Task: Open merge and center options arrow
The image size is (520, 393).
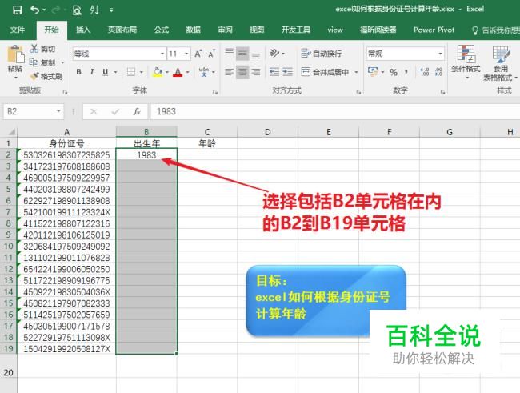Action: (356, 72)
